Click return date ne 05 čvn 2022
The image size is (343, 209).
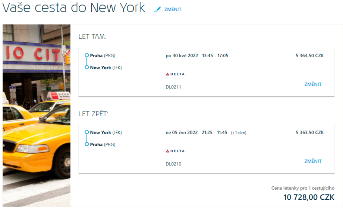(182, 132)
